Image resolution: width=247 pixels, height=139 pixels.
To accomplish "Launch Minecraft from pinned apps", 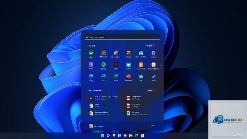I will [103, 54].
